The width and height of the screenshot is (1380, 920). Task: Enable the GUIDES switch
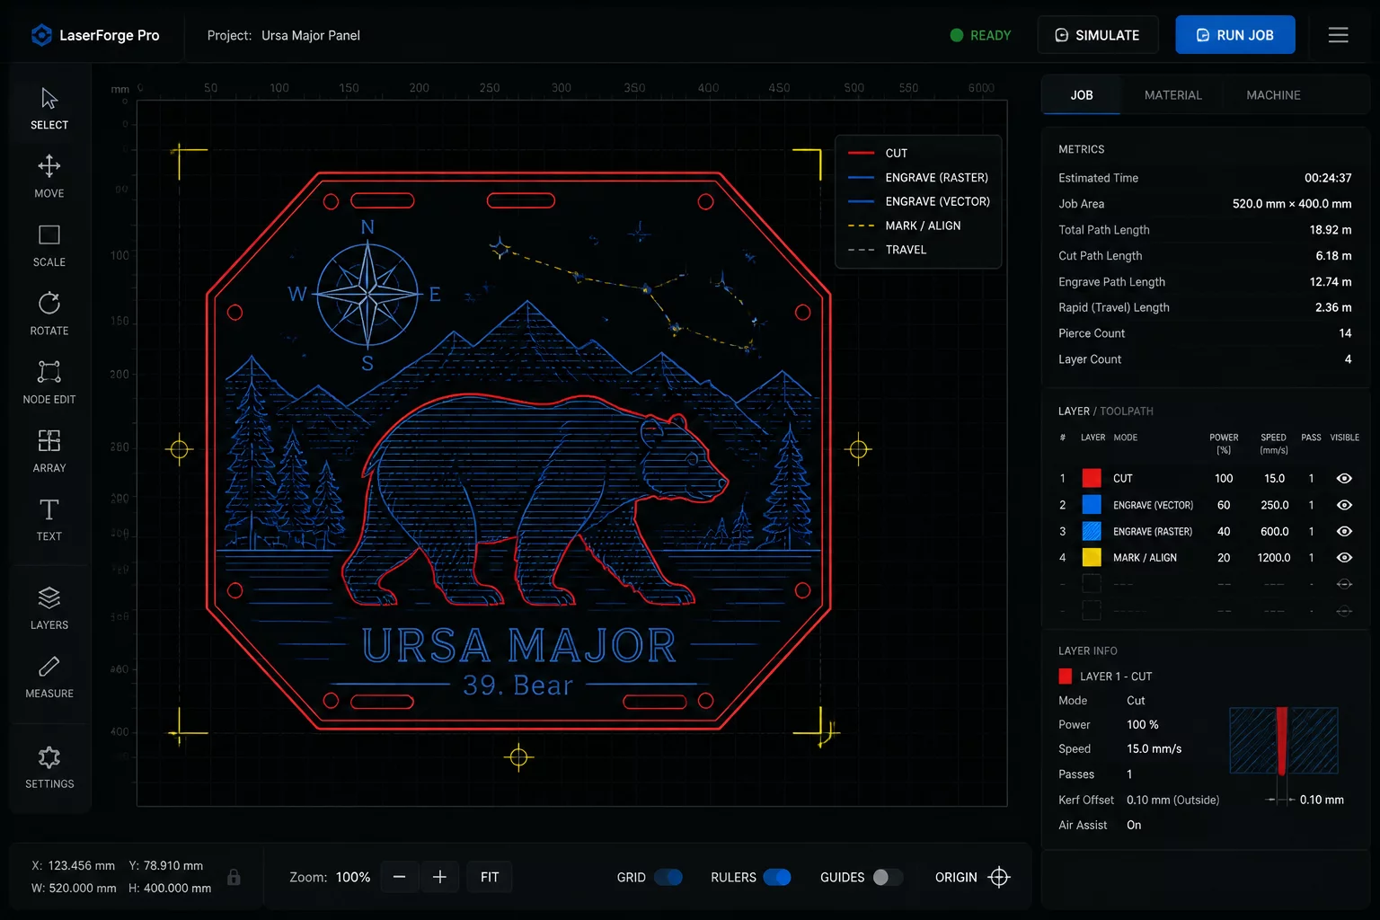click(x=888, y=877)
